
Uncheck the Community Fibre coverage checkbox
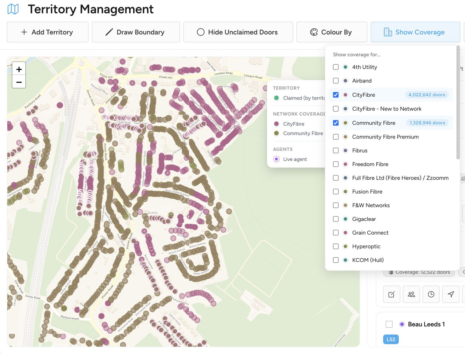tap(336, 123)
